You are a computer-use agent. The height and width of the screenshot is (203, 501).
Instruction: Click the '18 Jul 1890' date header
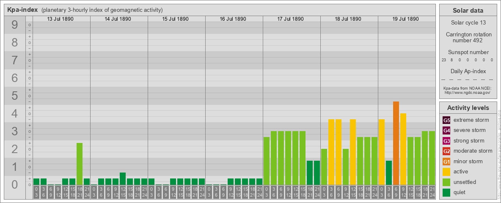[348, 19]
